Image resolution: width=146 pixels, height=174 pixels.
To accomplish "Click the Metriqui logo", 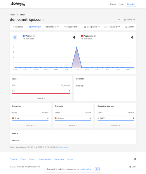I will pos(17,4).
